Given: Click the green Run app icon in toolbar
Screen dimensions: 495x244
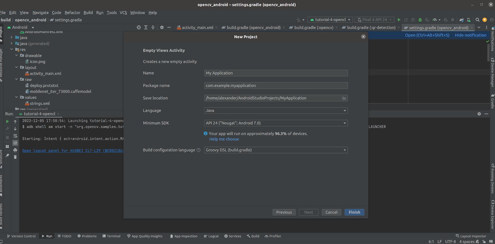Looking at the screenshot, I should coord(399,20).
